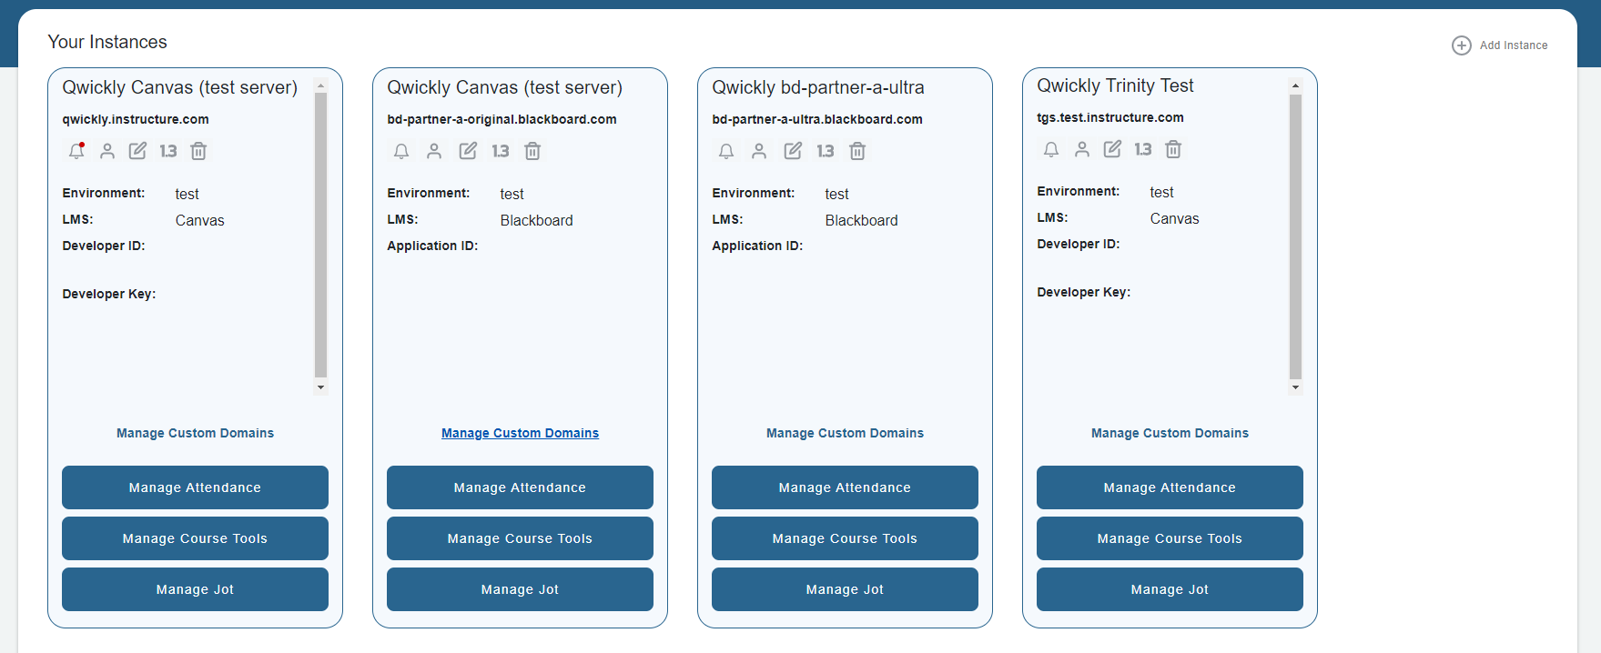
Task: Click the 'qwickly.instructure.com' domain text
Action: (x=136, y=119)
